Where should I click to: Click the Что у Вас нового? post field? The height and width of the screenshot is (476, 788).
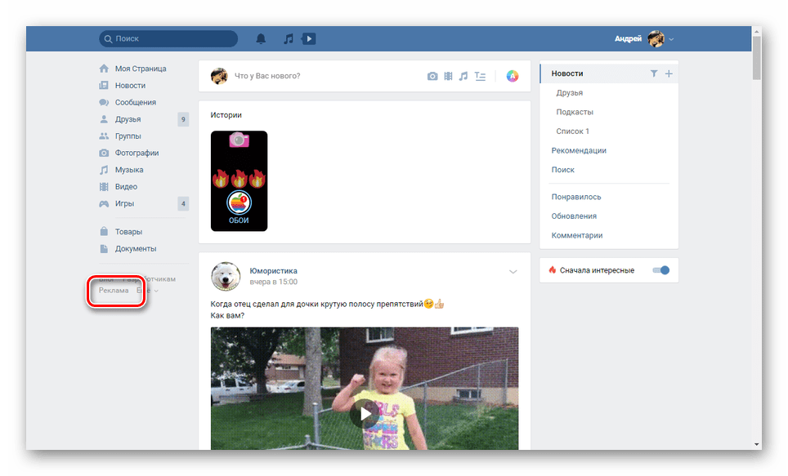tap(267, 76)
